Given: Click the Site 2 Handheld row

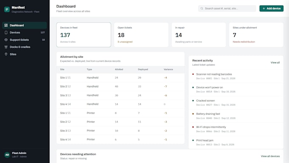Looking at the screenshot, I should pos(120,87).
